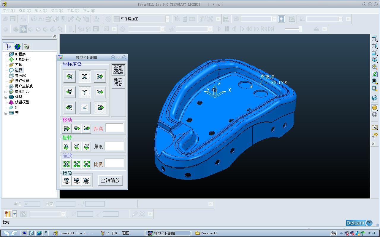The height and width of the screenshot is (237, 380).
Task: Click the refresh view icon in right toolbar
Action: pyautogui.click(x=374, y=74)
